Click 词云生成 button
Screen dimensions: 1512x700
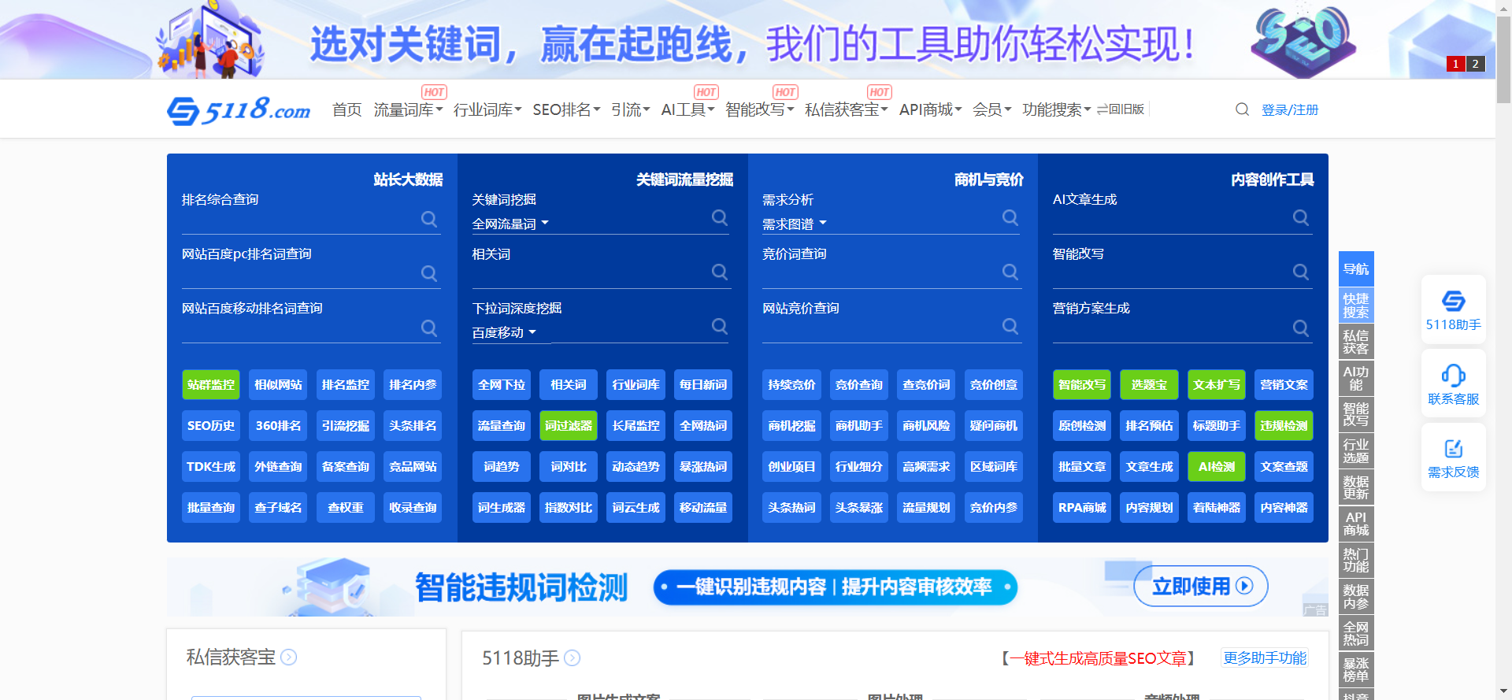pos(636,507)
